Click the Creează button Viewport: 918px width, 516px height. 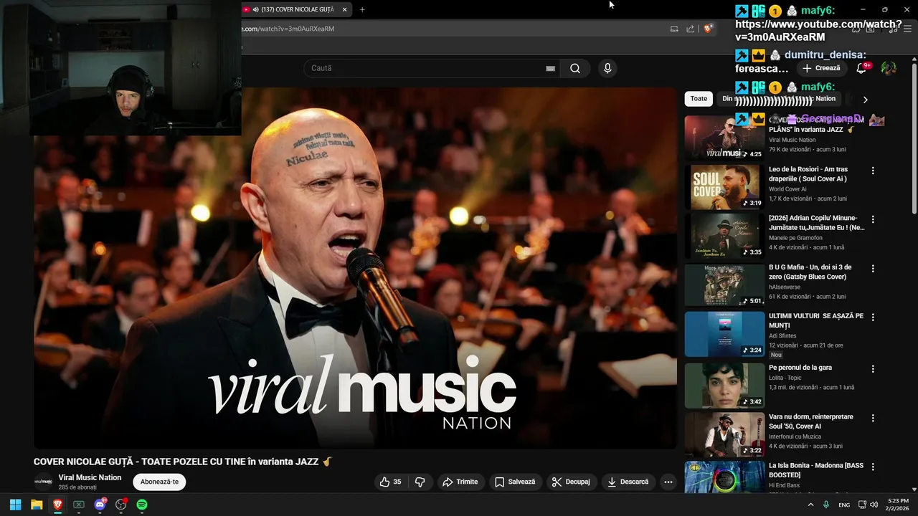click(821, 68)
